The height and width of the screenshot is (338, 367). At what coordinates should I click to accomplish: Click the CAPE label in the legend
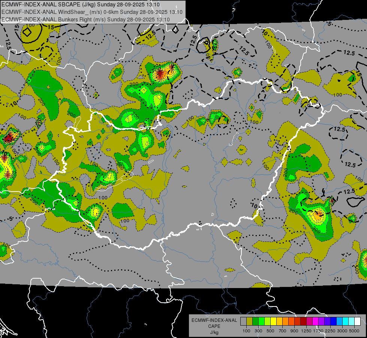tap(214, 326)
